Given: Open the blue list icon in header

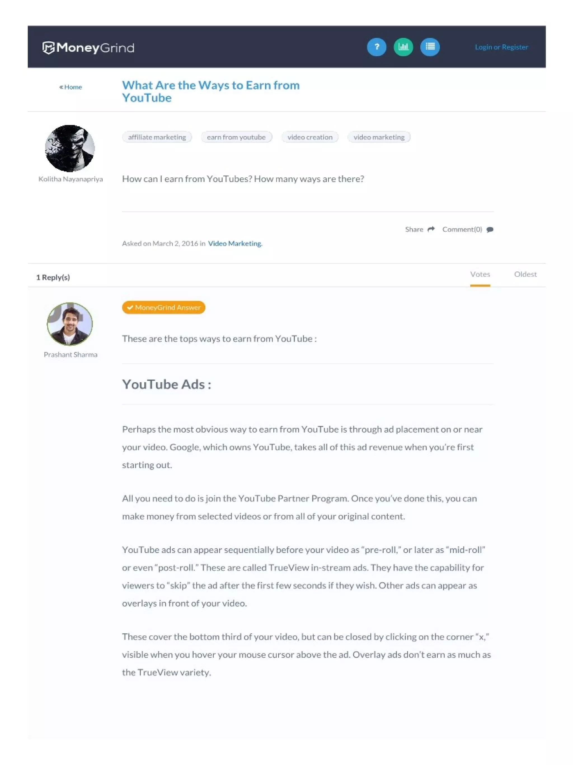Looking at the screenshot, I should click(430, 47).
